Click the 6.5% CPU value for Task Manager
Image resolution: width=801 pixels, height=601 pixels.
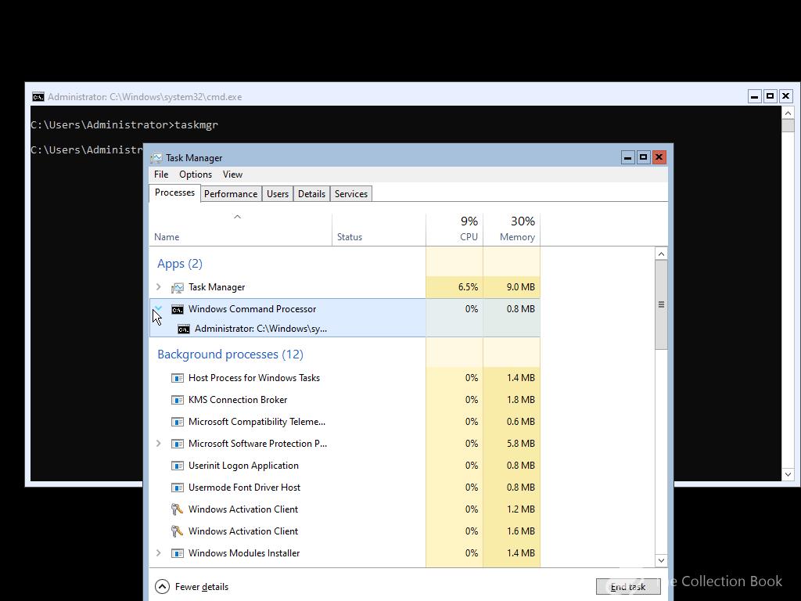[x=468, y=288]
